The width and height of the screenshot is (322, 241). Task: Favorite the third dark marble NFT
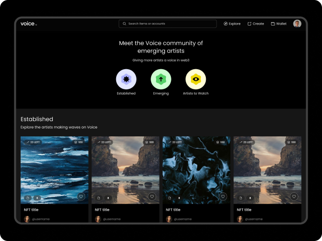223,196
